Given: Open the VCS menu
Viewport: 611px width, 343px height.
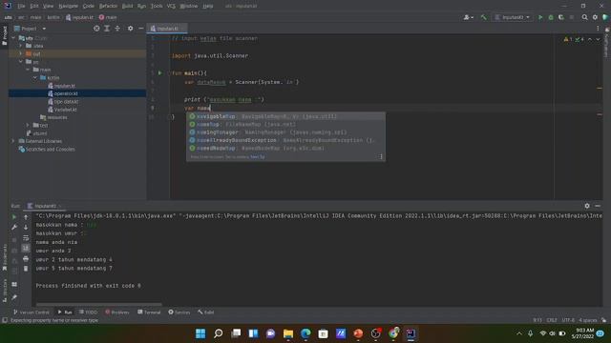Looking at the screenshot, I should (x=171, y=6).
